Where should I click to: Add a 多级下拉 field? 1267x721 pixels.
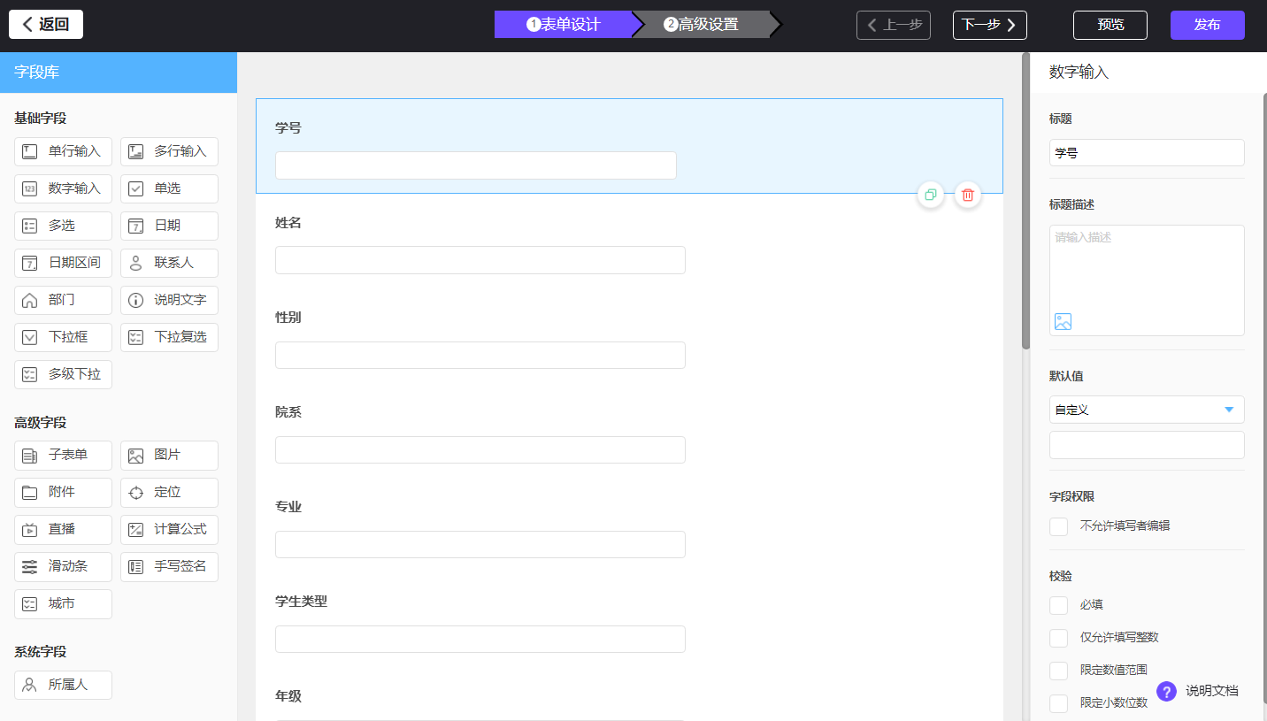coord(64,374)
